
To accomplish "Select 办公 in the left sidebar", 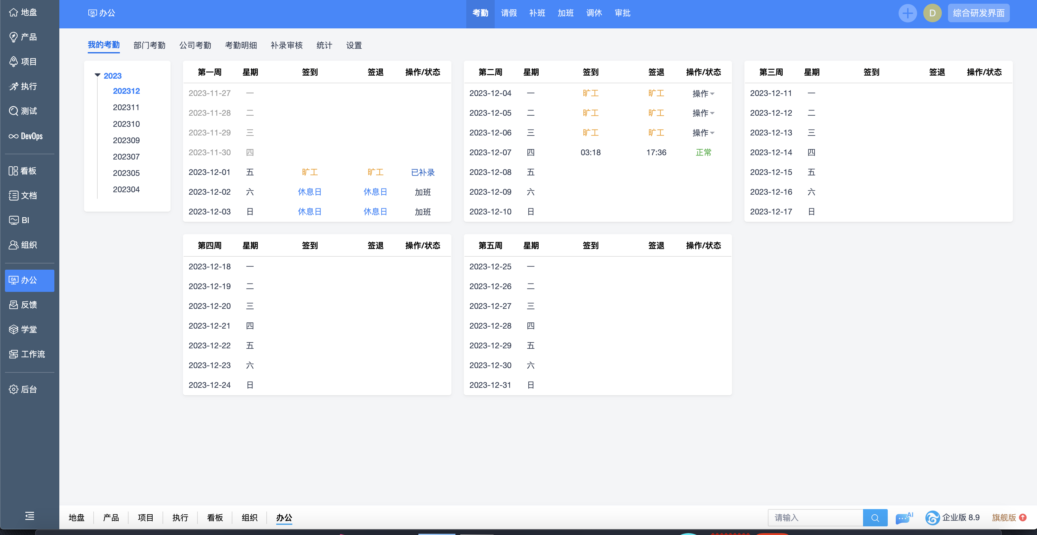I will (x=29, y=280).
